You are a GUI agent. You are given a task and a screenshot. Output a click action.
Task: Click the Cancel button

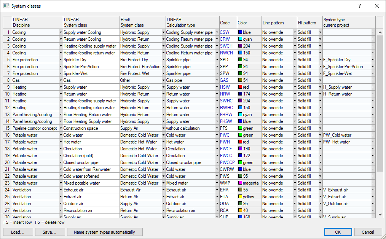coord(368,232)
